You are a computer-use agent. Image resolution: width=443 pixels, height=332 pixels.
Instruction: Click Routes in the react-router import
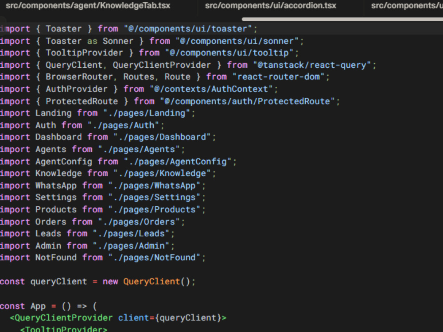point(138,77)
